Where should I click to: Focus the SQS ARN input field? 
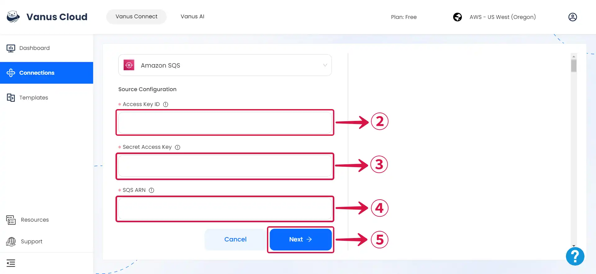click(225, 209)
